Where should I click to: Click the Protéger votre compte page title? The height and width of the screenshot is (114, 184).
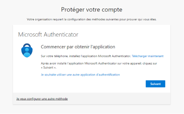(92, 10)
